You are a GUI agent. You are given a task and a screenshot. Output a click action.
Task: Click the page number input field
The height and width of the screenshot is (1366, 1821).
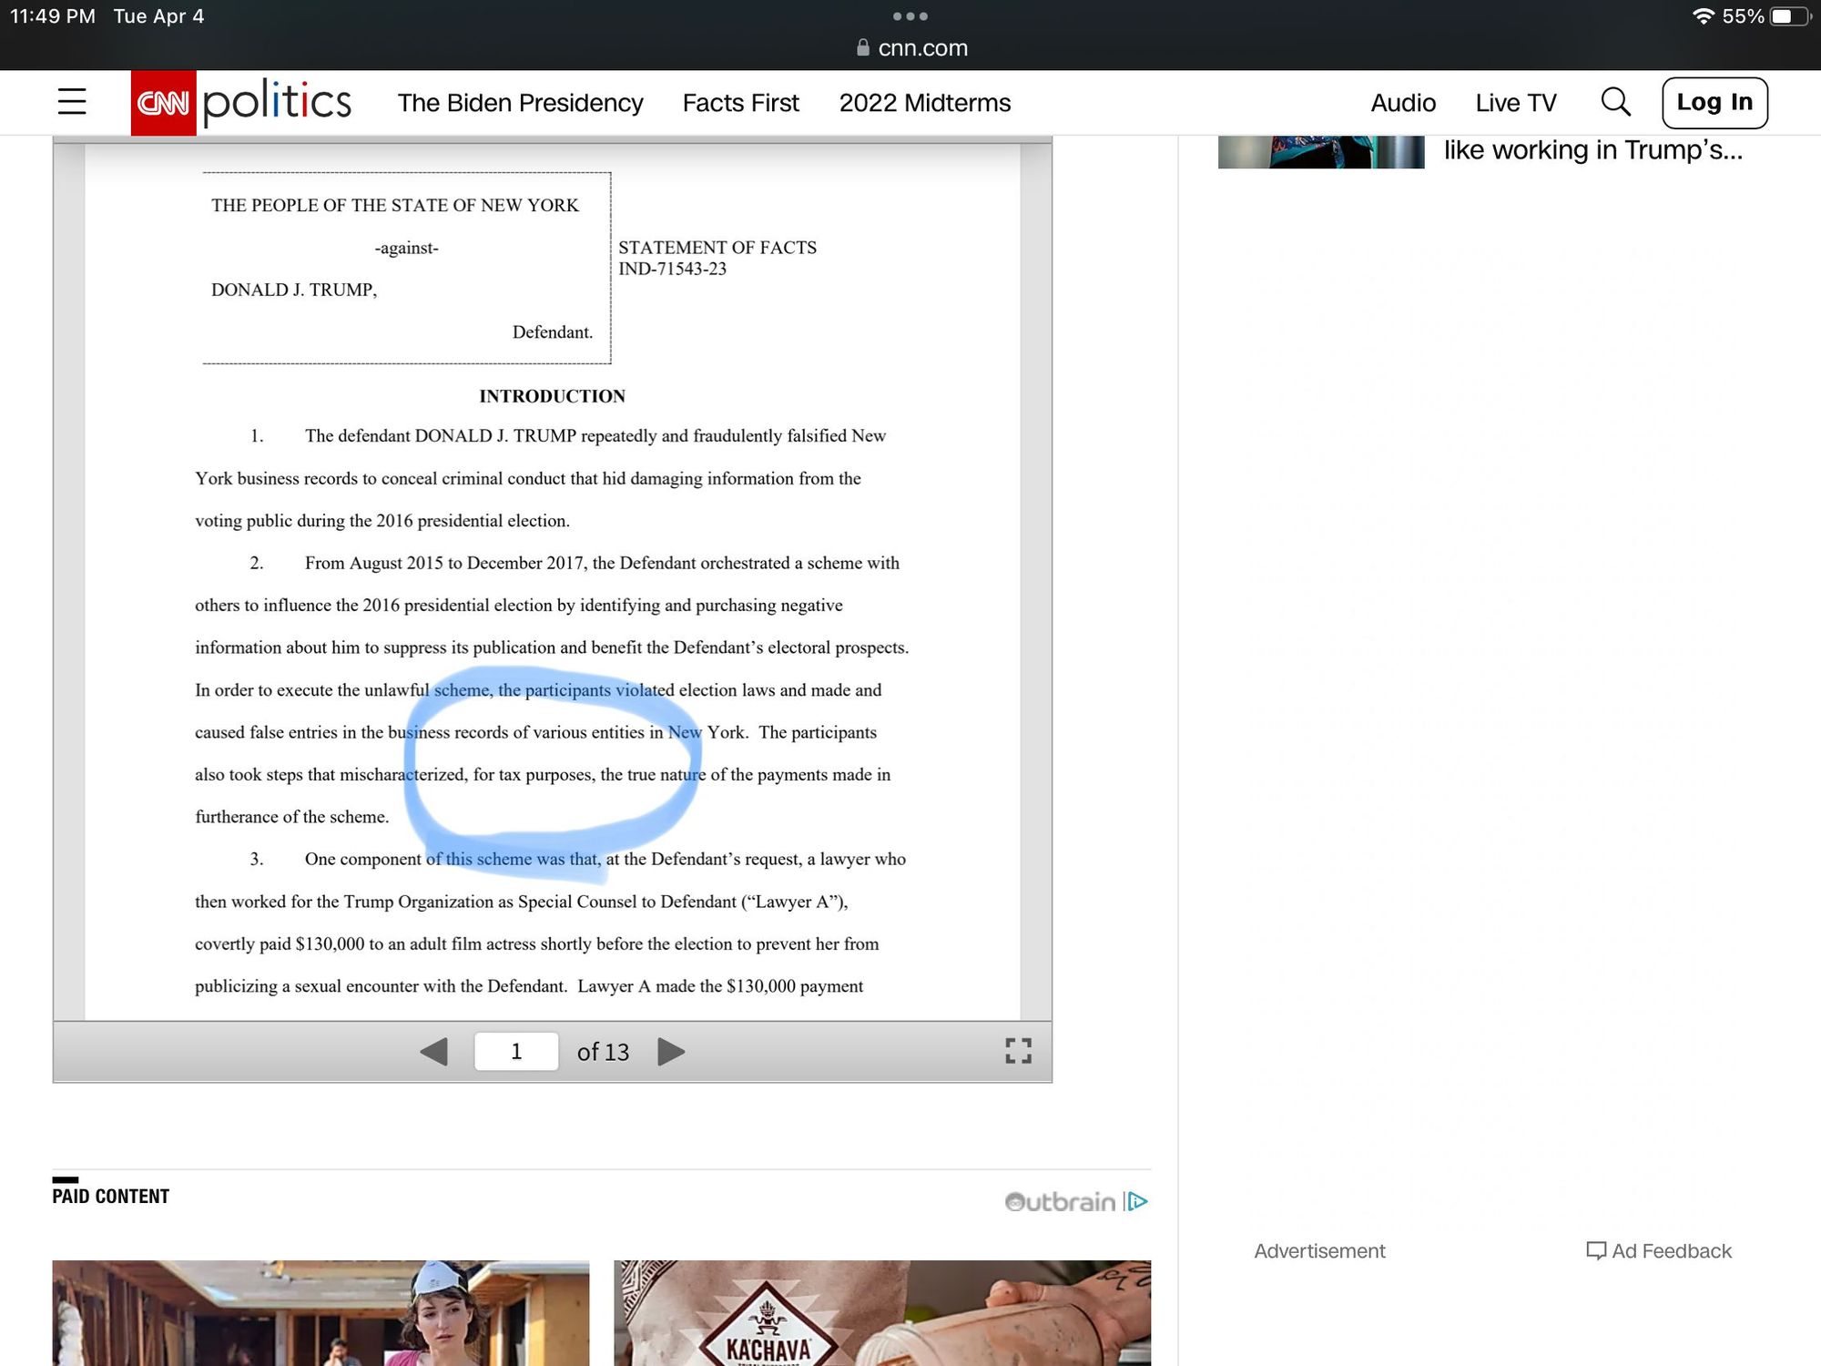click(516, 1052)
